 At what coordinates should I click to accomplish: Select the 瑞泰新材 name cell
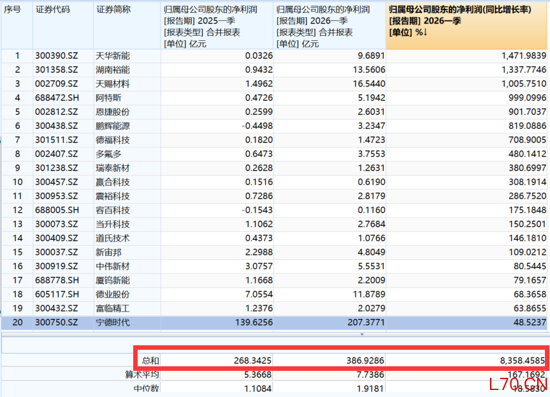[113, 169]
